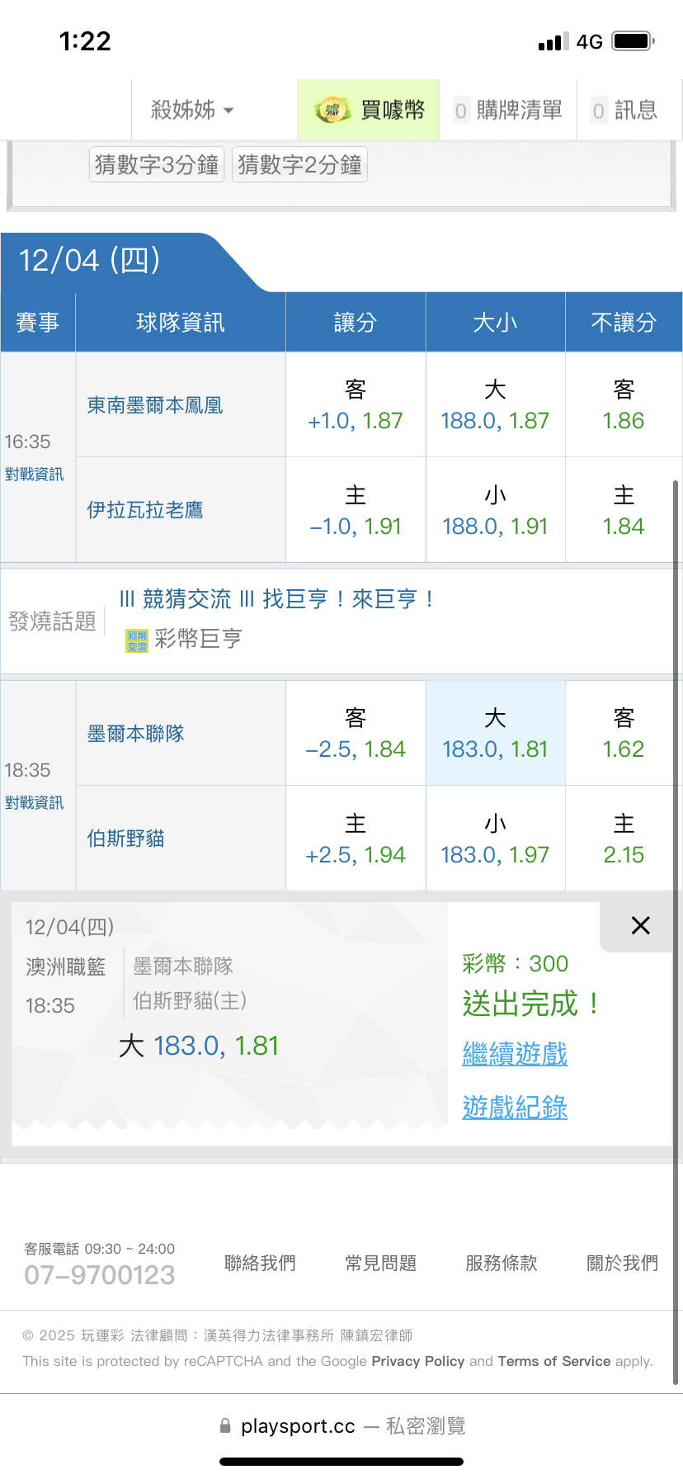The height and width of the screenshot is (1479, 683).
Task: Select 小 188.0 total at 1.91
Action: [x=495, y=511]
